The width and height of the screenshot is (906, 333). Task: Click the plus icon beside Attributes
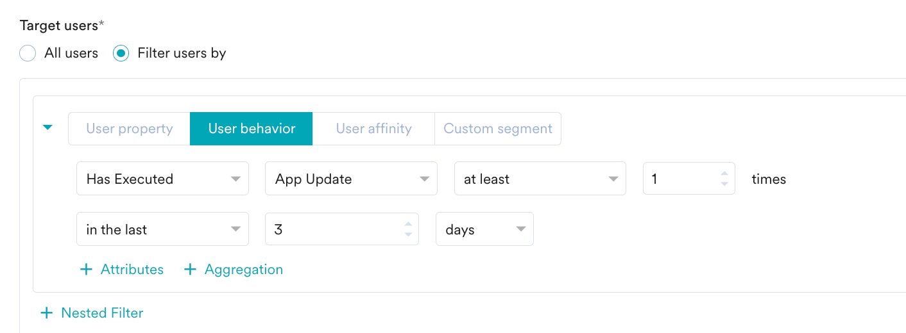[86, 270]
